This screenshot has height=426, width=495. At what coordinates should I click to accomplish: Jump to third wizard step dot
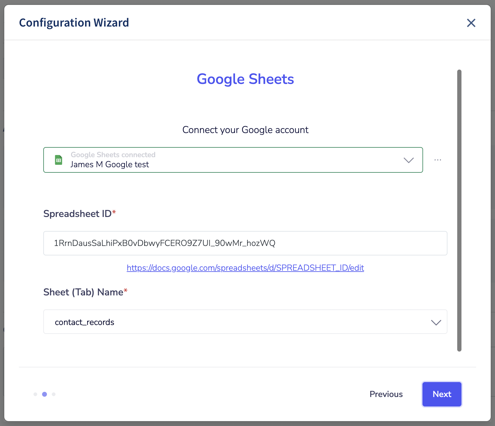(x=54, y=394)
